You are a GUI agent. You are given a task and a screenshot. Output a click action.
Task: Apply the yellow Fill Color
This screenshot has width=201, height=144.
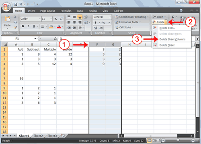tap(51, 26)
